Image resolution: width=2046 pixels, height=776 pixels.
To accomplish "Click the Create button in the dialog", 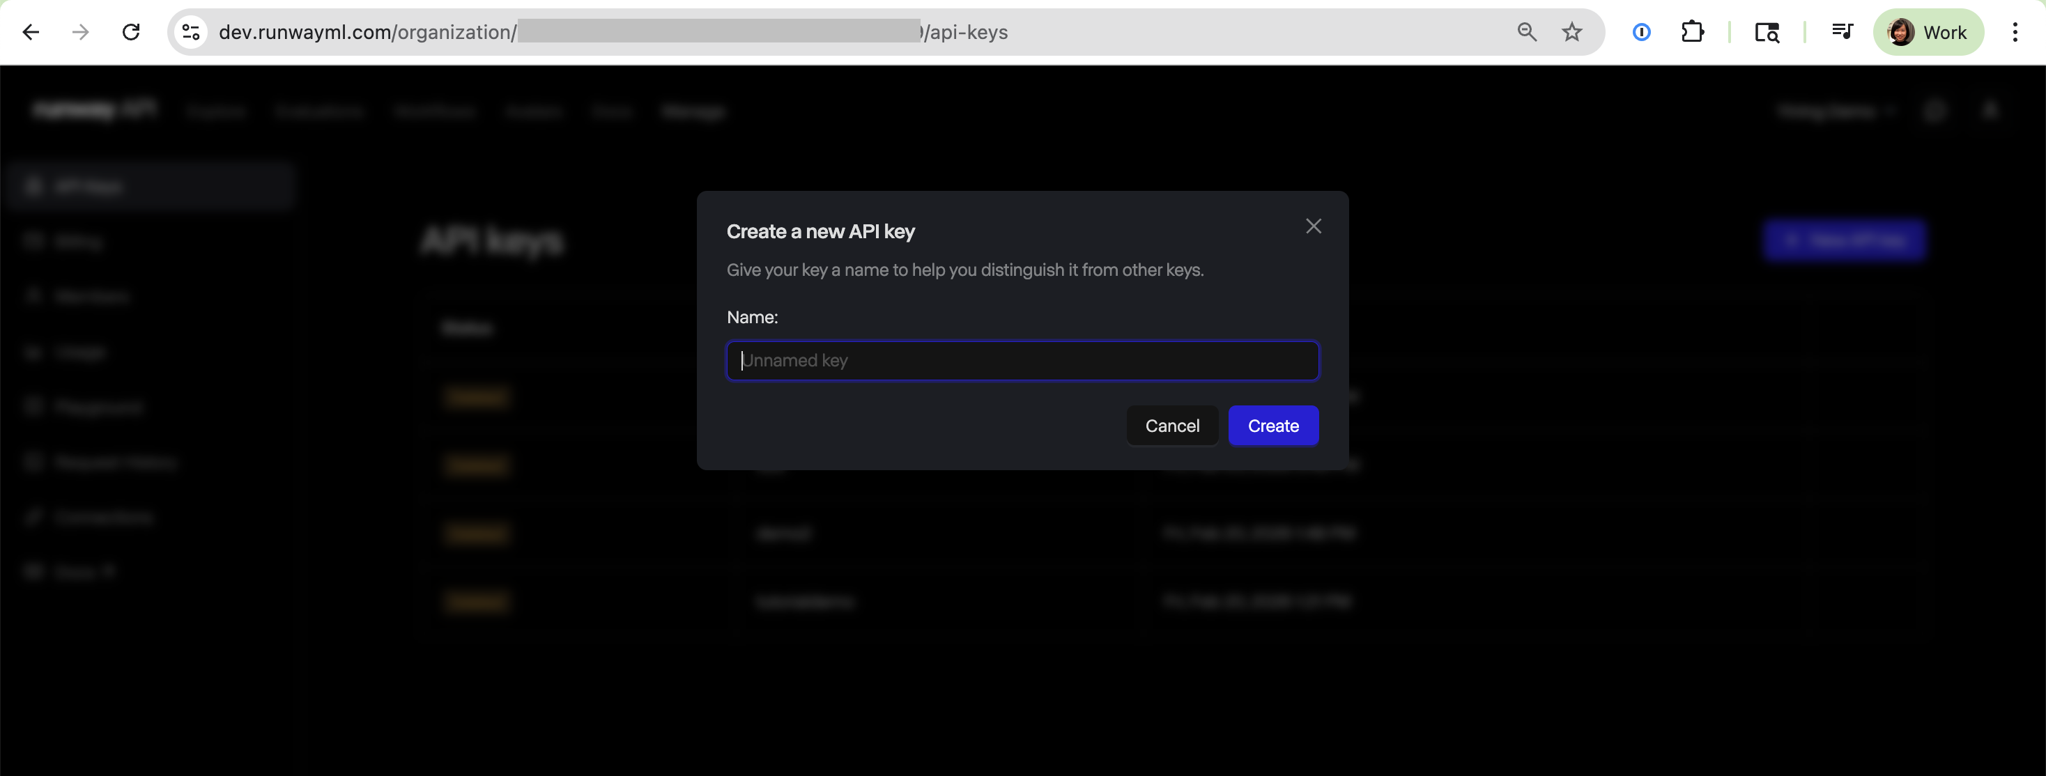I will pos(1273,425).
